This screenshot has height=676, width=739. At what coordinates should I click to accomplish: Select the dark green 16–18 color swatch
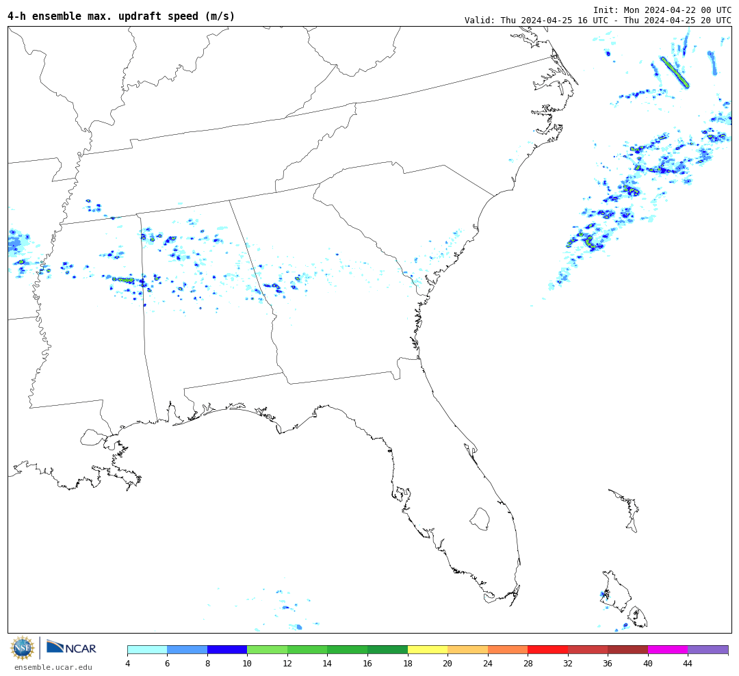click(387, 650)
